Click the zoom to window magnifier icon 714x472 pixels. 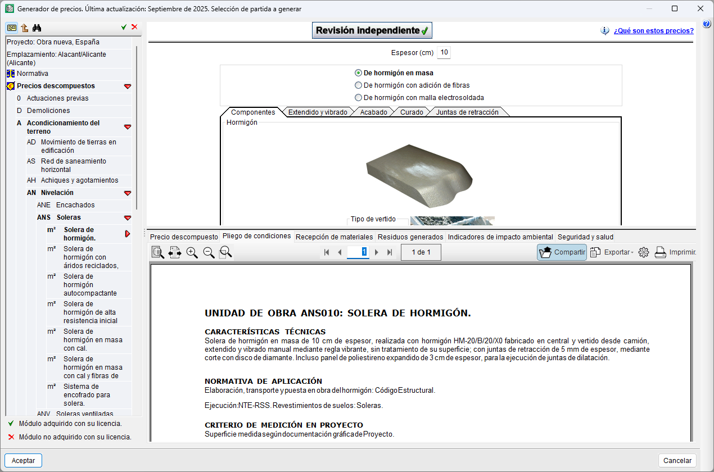click(225, 252)
